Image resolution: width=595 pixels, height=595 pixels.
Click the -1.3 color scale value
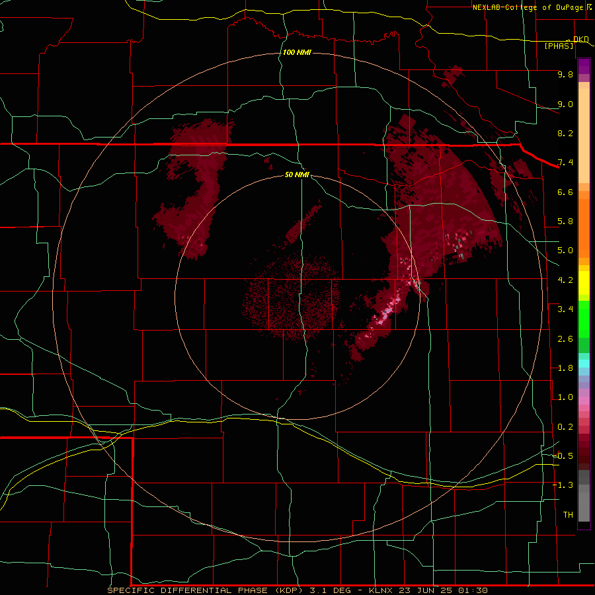click(563, 485)
